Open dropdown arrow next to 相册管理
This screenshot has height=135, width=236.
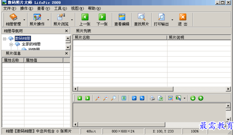[x=24, y=20]
